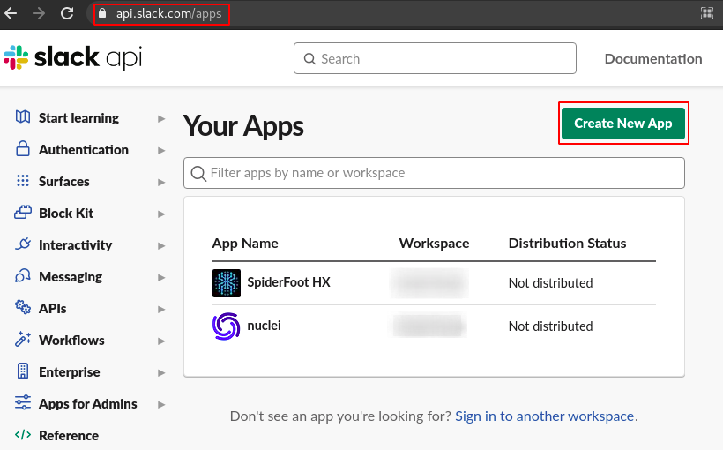Click the Start learning map icon
723x450 pixels.
(x=23, y=117)
